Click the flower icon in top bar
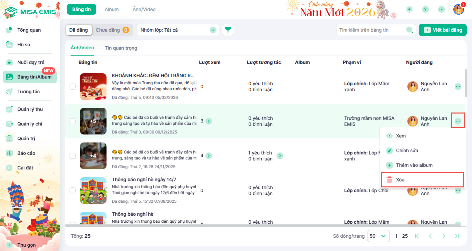This screenshot has height=251, width=472. (x=409, y=9)
